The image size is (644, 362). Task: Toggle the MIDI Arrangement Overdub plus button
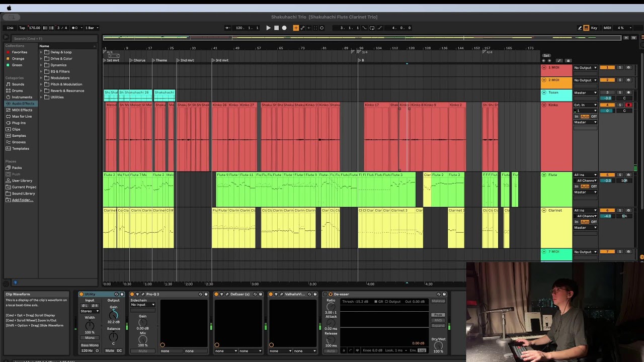pyautogui.click(x=296, y=28)
